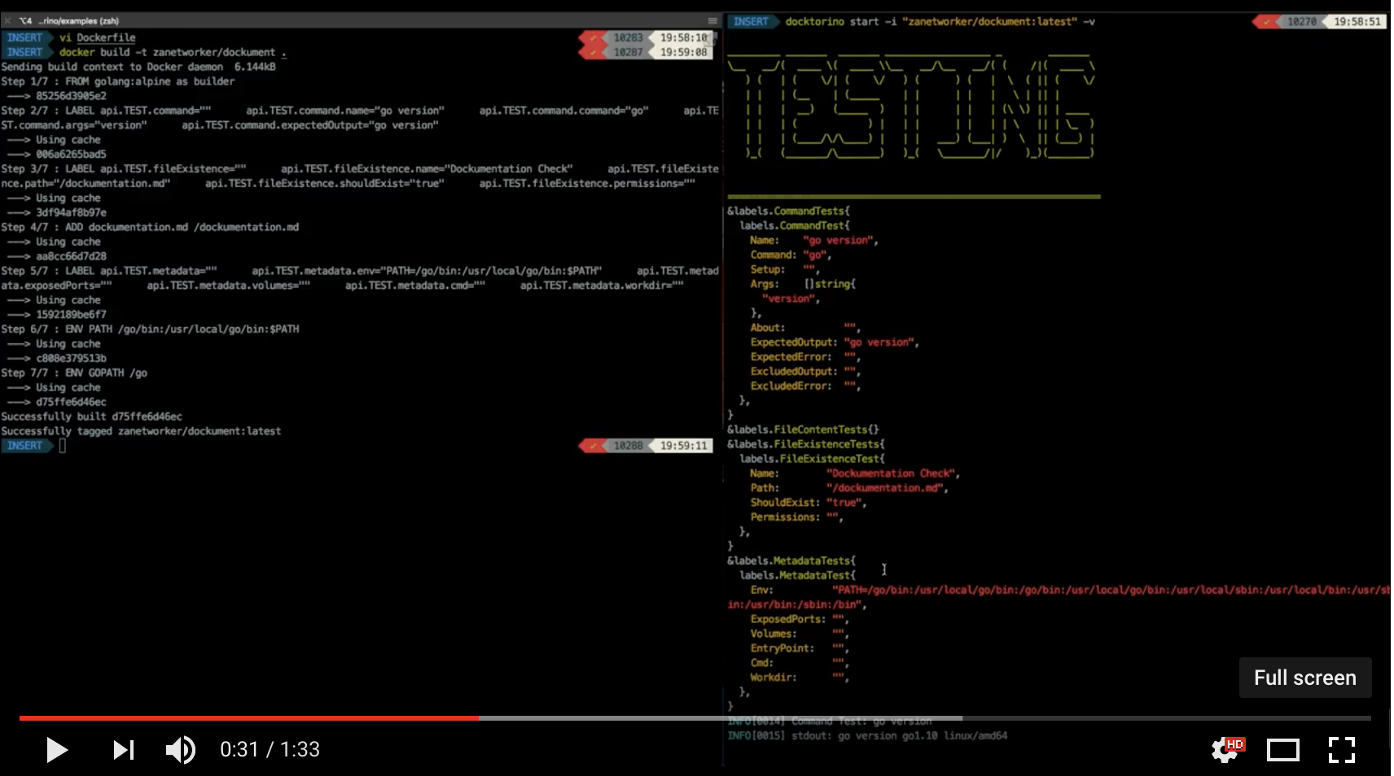The width and height of the screenshot is (1394, 776).
Task: Skip to the next video
Action: pos(124,749)
